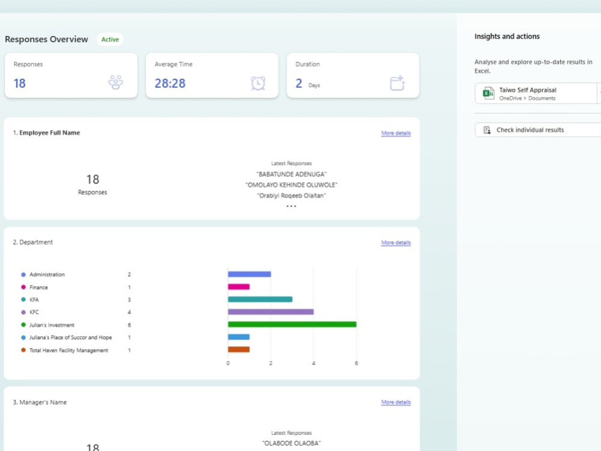601x451 pixels.
Task: Click the people icon in Responses card
Action: pos(115,82)
